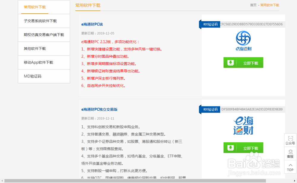Image resolution: width=297 pixels, height=183 pixels.
Task: Open 客服 floating support button
Action: tap(290, 154)
